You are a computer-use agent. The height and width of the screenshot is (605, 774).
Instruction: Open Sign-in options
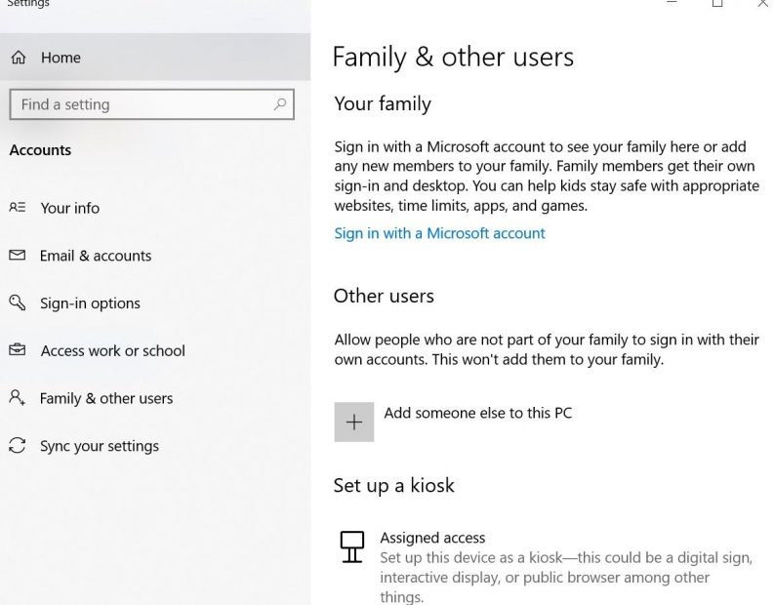[x=90, y=303]
